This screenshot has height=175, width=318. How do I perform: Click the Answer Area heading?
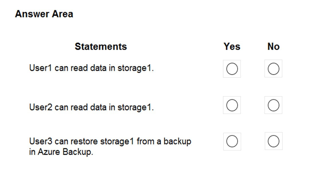tap(44, 14)
